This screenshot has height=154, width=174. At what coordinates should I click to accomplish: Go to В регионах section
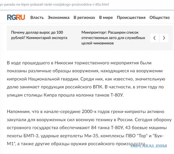coord(84,17)
